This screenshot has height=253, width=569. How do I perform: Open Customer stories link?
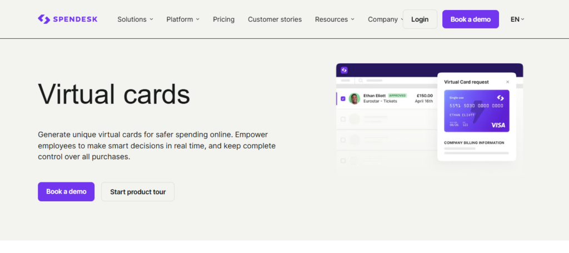click(x=274, y=19)
